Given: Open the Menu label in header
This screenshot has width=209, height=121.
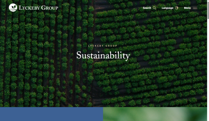Looking at the screenshot, I should pyautogui.click(x=187, y=8).
